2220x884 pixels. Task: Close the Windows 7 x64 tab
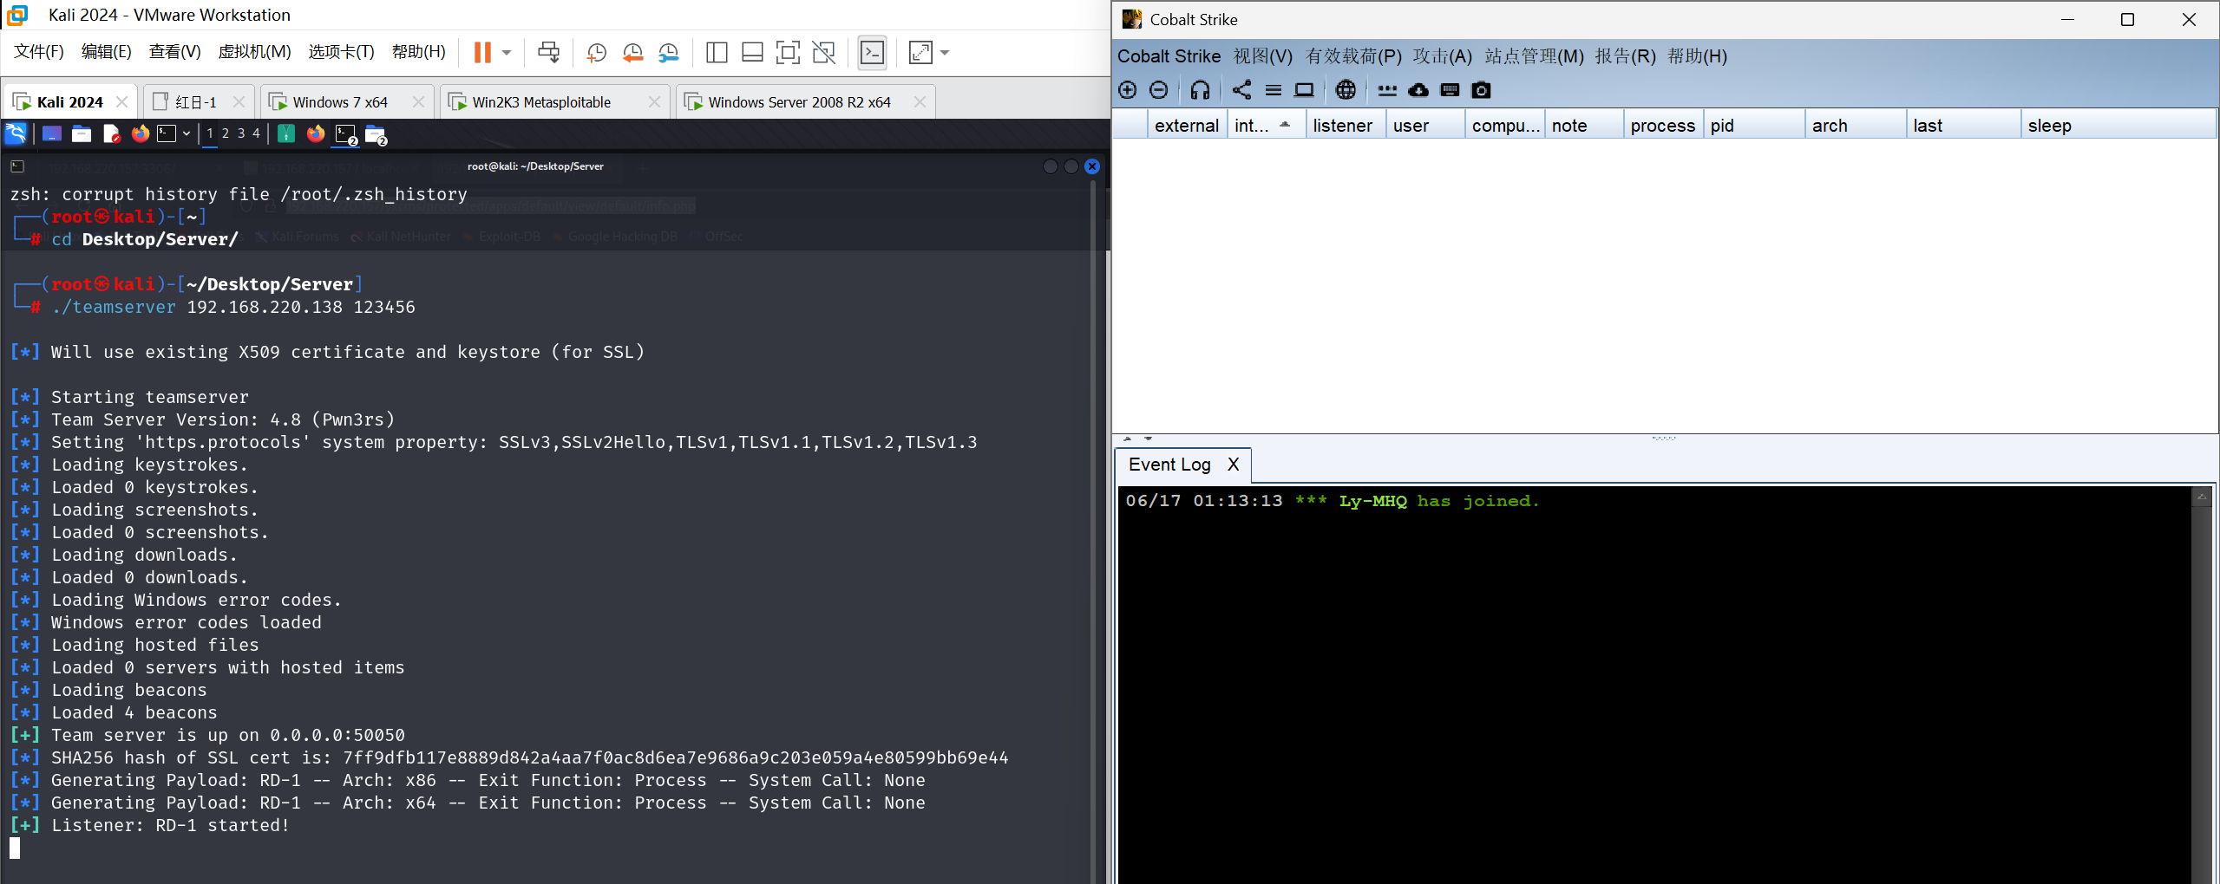pyautogui.click(x=418, y=102)
